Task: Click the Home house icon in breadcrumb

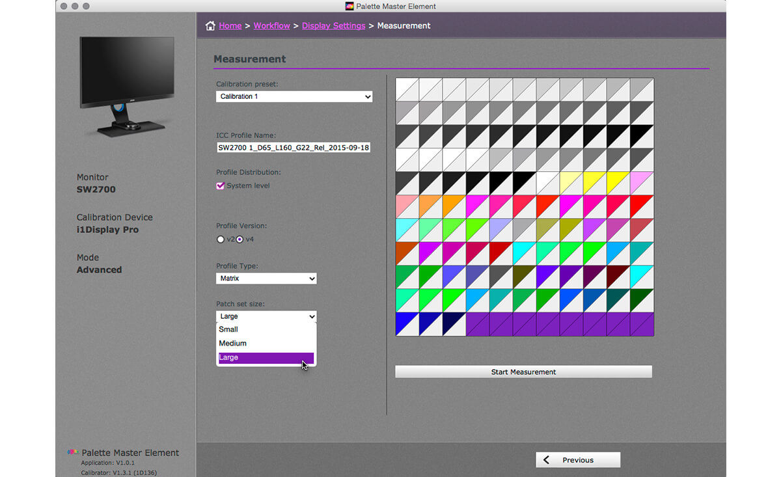Action: (x=210, y=26)
